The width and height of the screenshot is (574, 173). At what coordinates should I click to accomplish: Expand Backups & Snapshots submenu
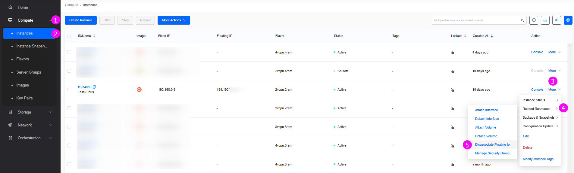pos(540,117)
